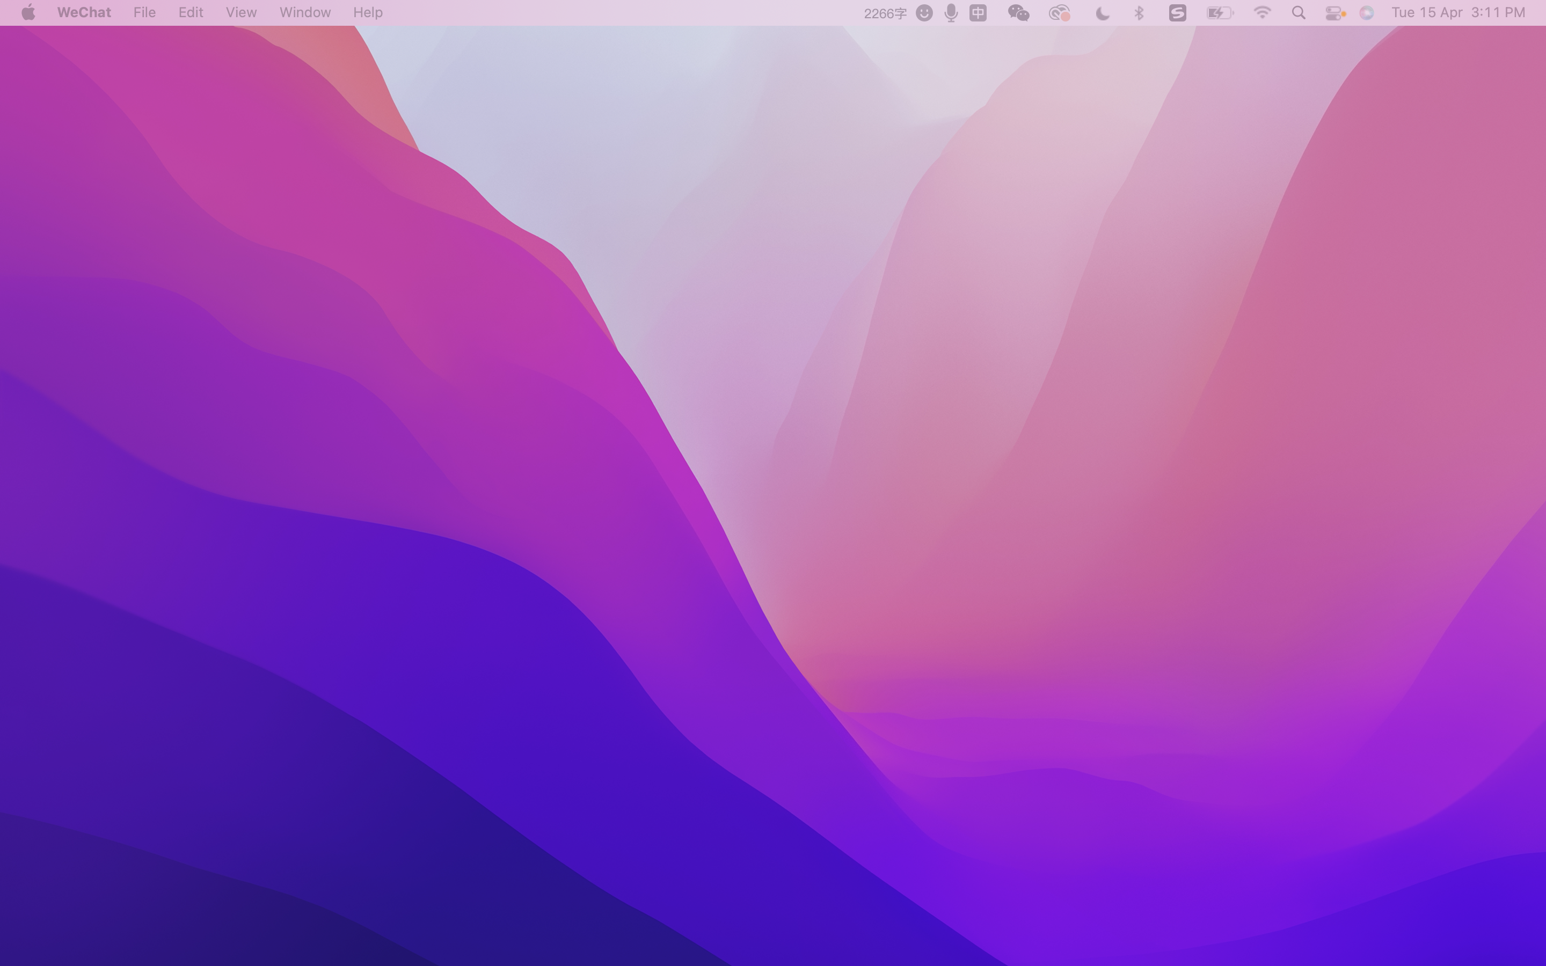Launch Siri from menu bar
Screen dimensions: 1546x966
click(x=1367, y=13)
